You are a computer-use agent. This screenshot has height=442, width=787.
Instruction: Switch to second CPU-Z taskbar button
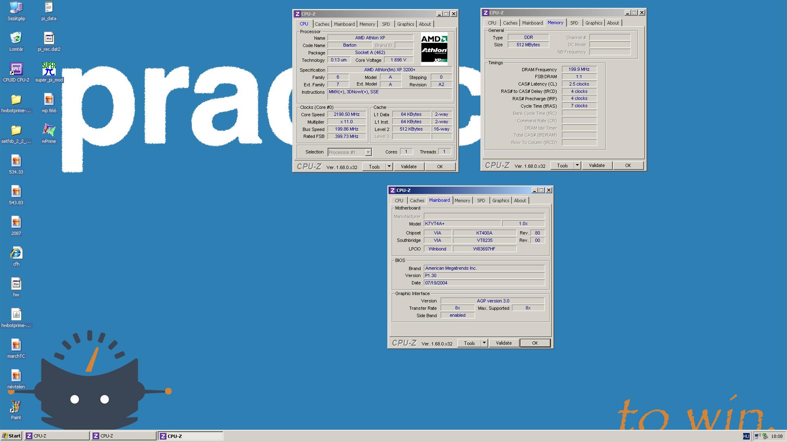[x=123, y=436]
